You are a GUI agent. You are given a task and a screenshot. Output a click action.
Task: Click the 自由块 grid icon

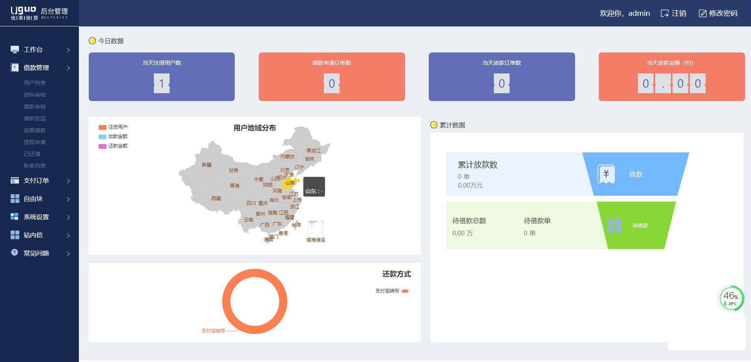pos(15,199)
